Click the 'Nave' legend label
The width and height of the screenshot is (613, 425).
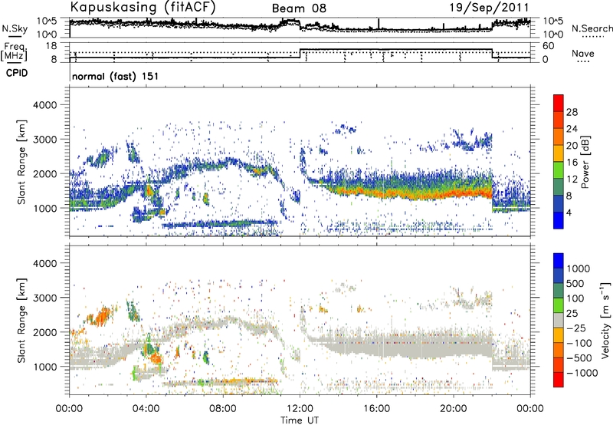click(x=583, y=54)
